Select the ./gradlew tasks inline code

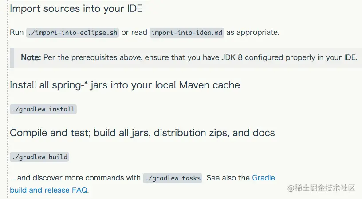(x=173, y=178)
